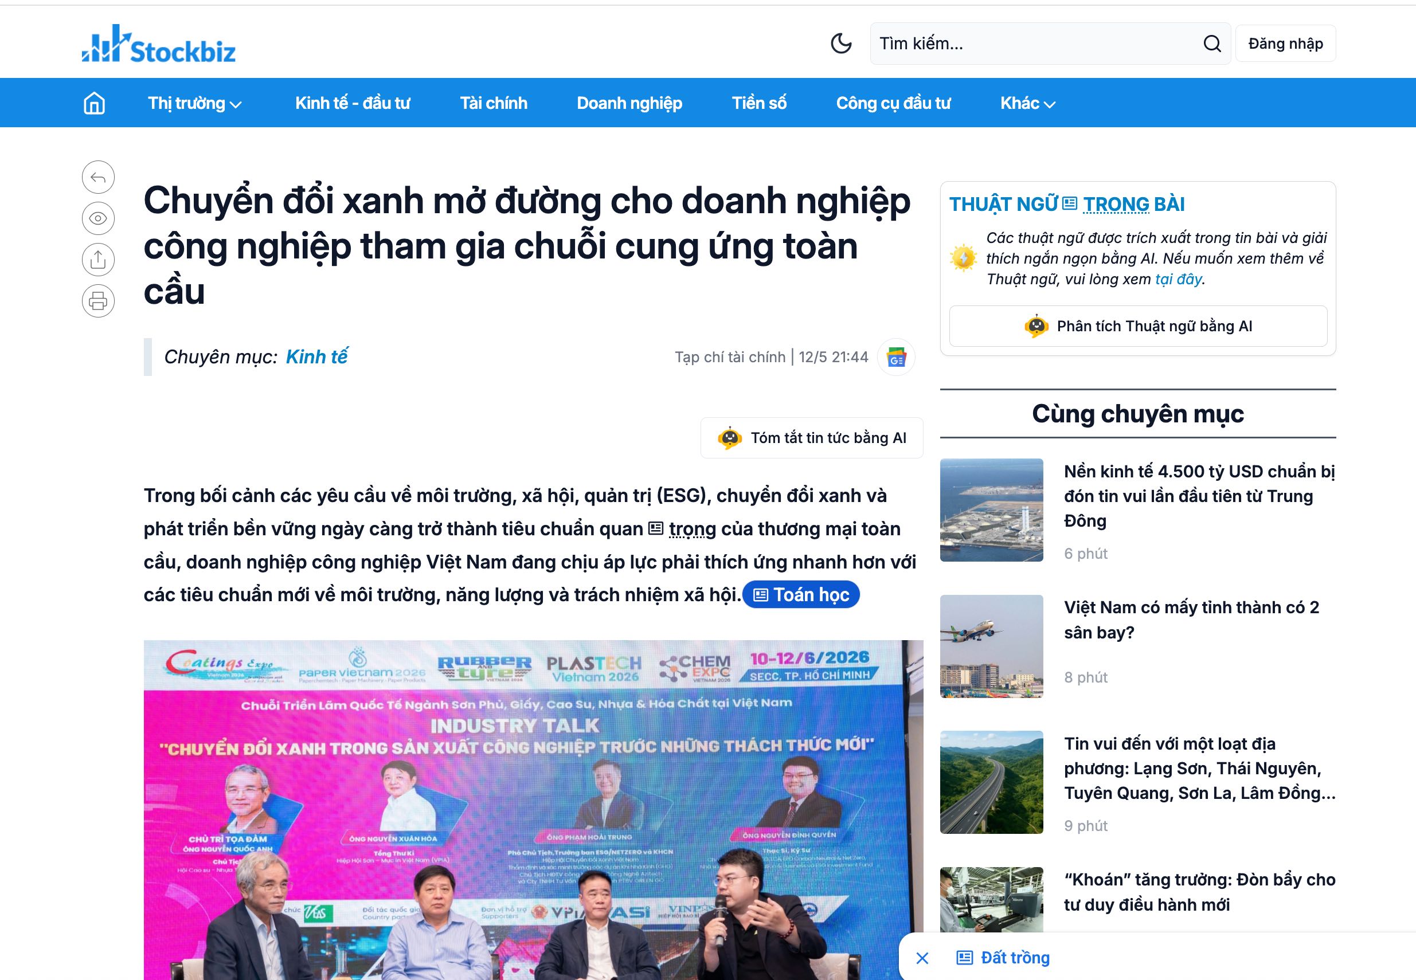Click Tóm tắt tin tức bằng AI
1416x980 pixels.
pos(812,438)
